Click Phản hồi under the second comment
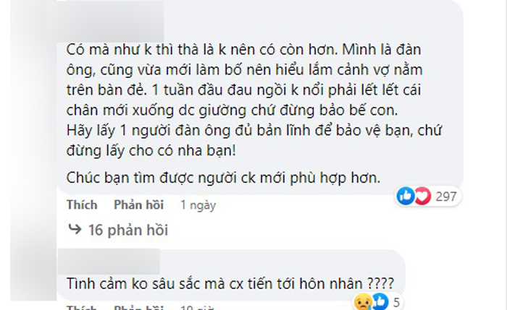This screenshot has width=507, height=310. pos(139,307)
